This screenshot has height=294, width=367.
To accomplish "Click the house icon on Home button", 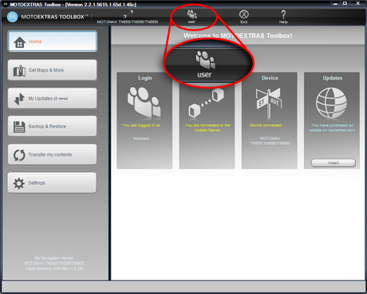I will point(19,42).
